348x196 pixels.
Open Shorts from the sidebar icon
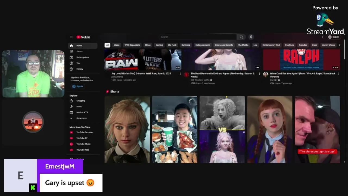point(71,51)
